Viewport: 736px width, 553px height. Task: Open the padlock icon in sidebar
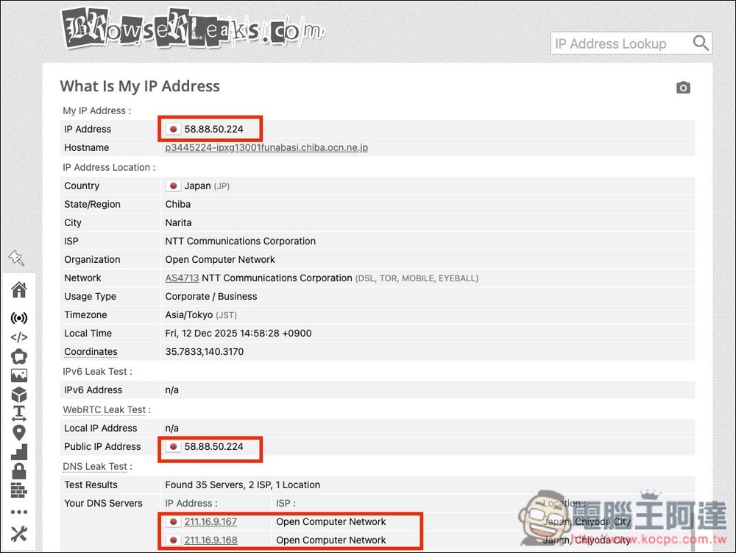coord(19,471)
